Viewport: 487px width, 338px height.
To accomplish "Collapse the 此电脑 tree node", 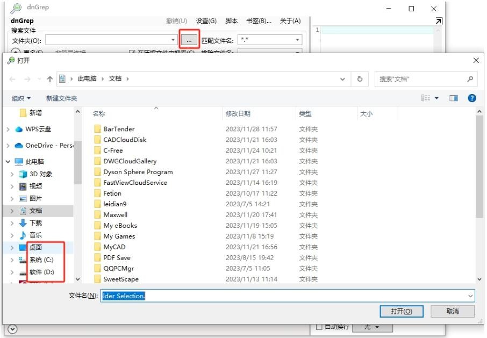I will coord(8,162).
